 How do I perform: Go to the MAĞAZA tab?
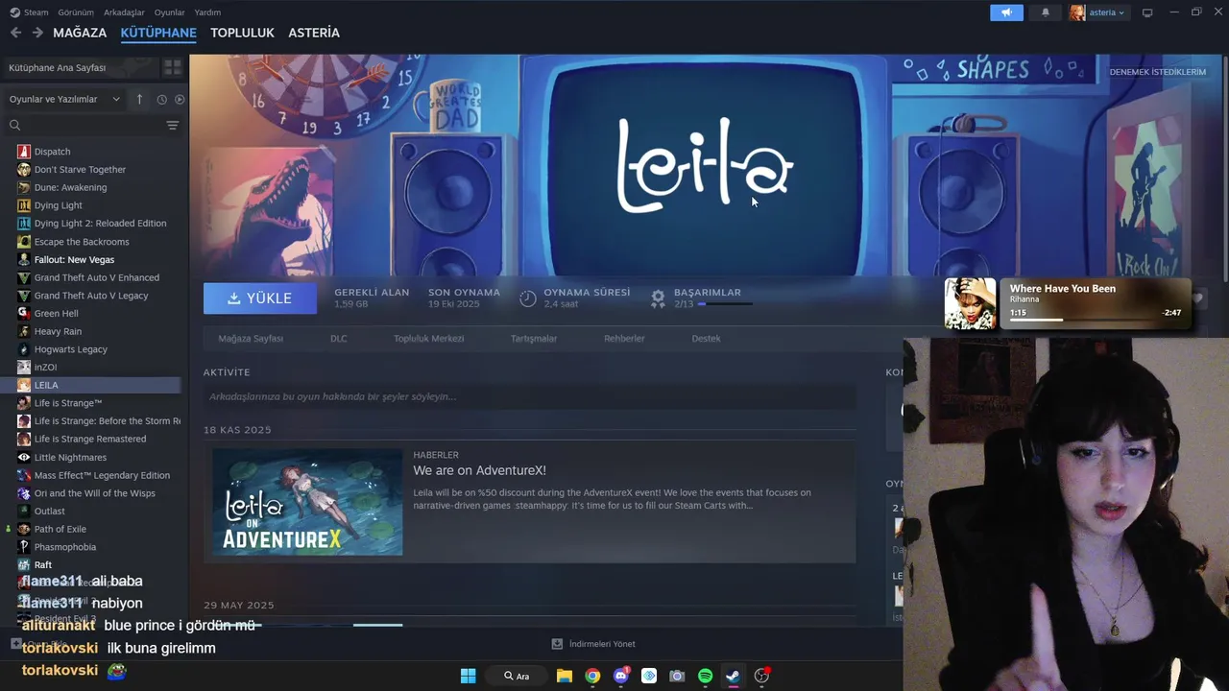pos(80,33)
